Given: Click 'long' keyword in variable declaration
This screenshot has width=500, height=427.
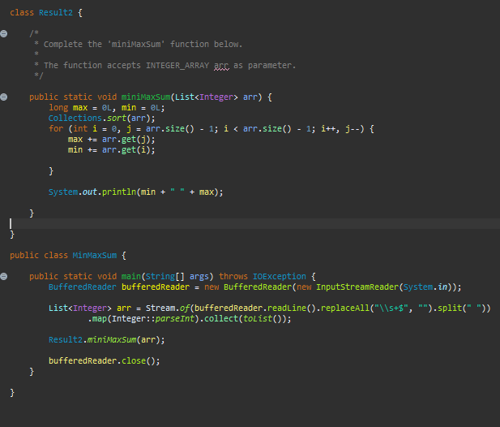Looking at the screenshot, I should click(58, 108).
